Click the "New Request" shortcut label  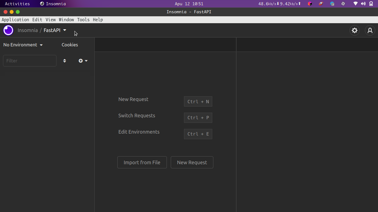click(133, 99)
